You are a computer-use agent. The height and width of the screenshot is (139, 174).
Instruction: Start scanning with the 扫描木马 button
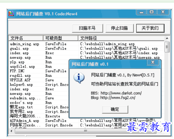click(x=88, y=28)
